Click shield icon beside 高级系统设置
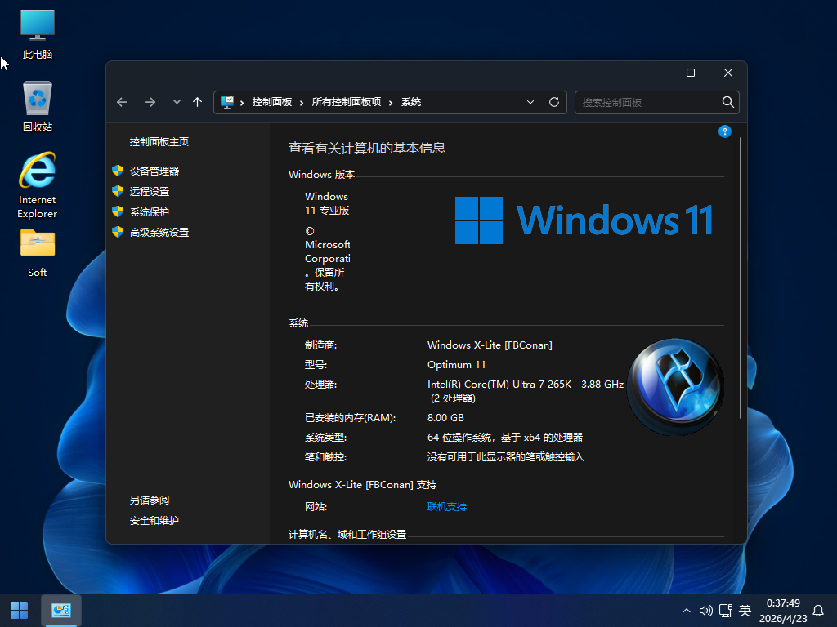Screen dimensions: 837x627 coord(118,232)
